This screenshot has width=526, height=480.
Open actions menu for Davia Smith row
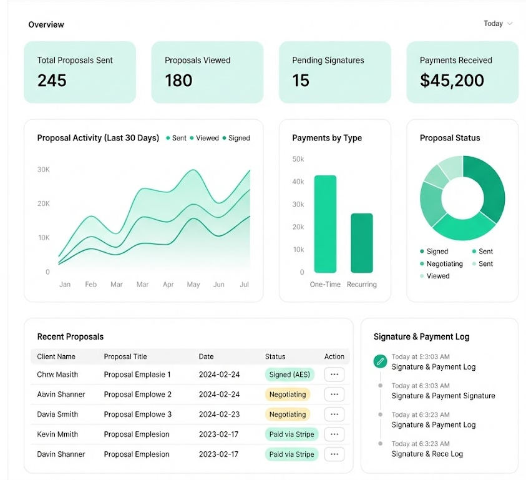point(334,414)
